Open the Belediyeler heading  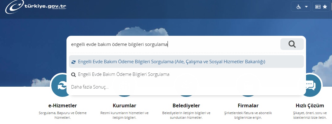[186, 105]
